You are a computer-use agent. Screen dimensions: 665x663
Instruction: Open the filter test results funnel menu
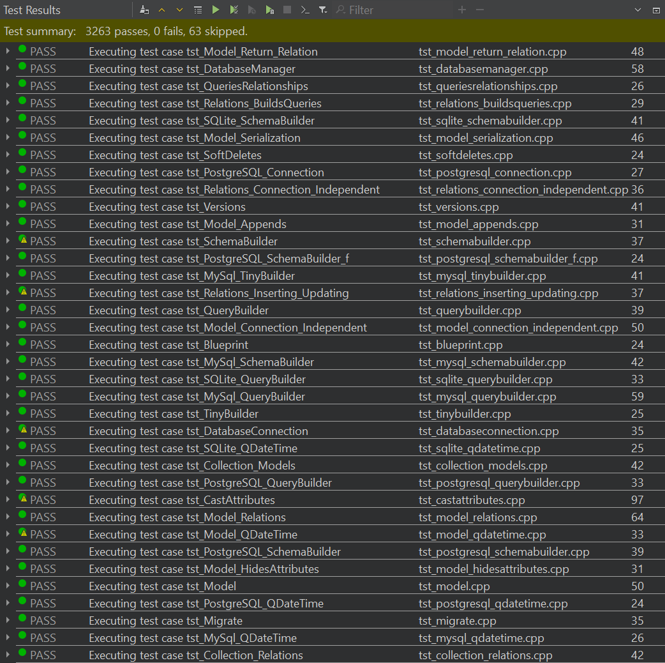pyautogui.click(x=323, y=10)
